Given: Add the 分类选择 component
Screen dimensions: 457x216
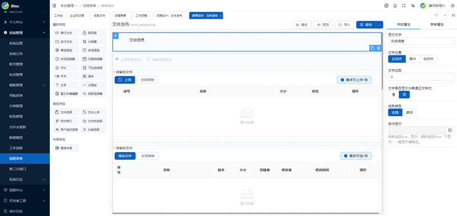Looking at the screenshot, I should click(93, 129).
